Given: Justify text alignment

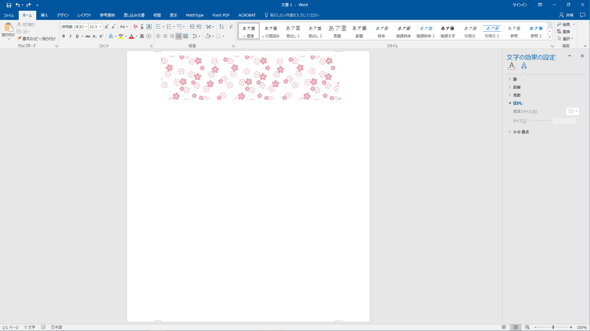Looking at the screenshot, I should [x=179, y=36].
